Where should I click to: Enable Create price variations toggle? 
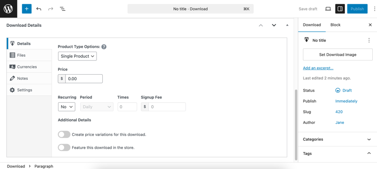pos(64,135)
